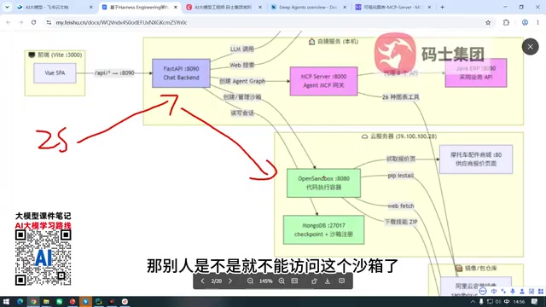Open comment icon in viewer toolbar
The width and height of the screenshot is (546, 307).
341,281
